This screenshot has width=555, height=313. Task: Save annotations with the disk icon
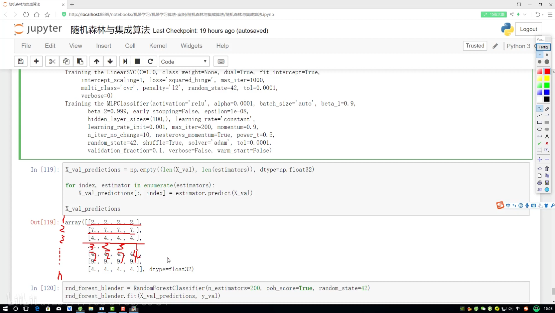click(x=547, y=183)
